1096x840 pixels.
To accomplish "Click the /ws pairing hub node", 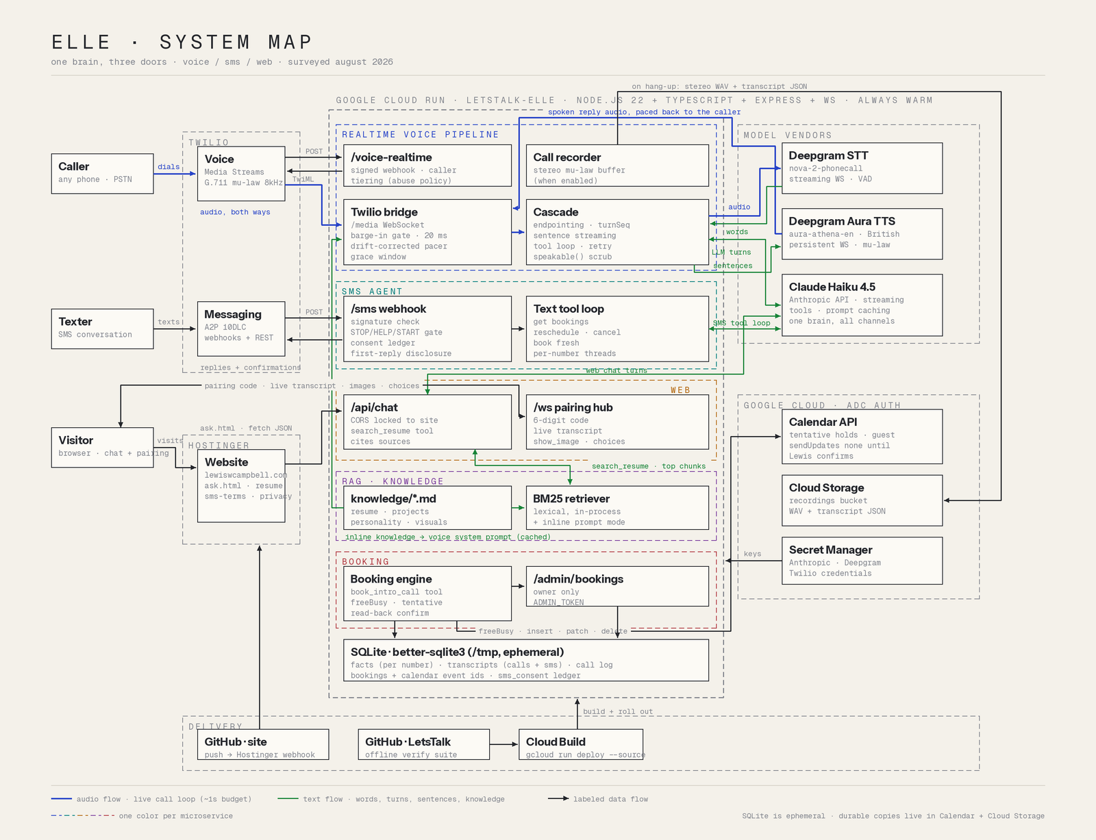I will coord(617,422).
